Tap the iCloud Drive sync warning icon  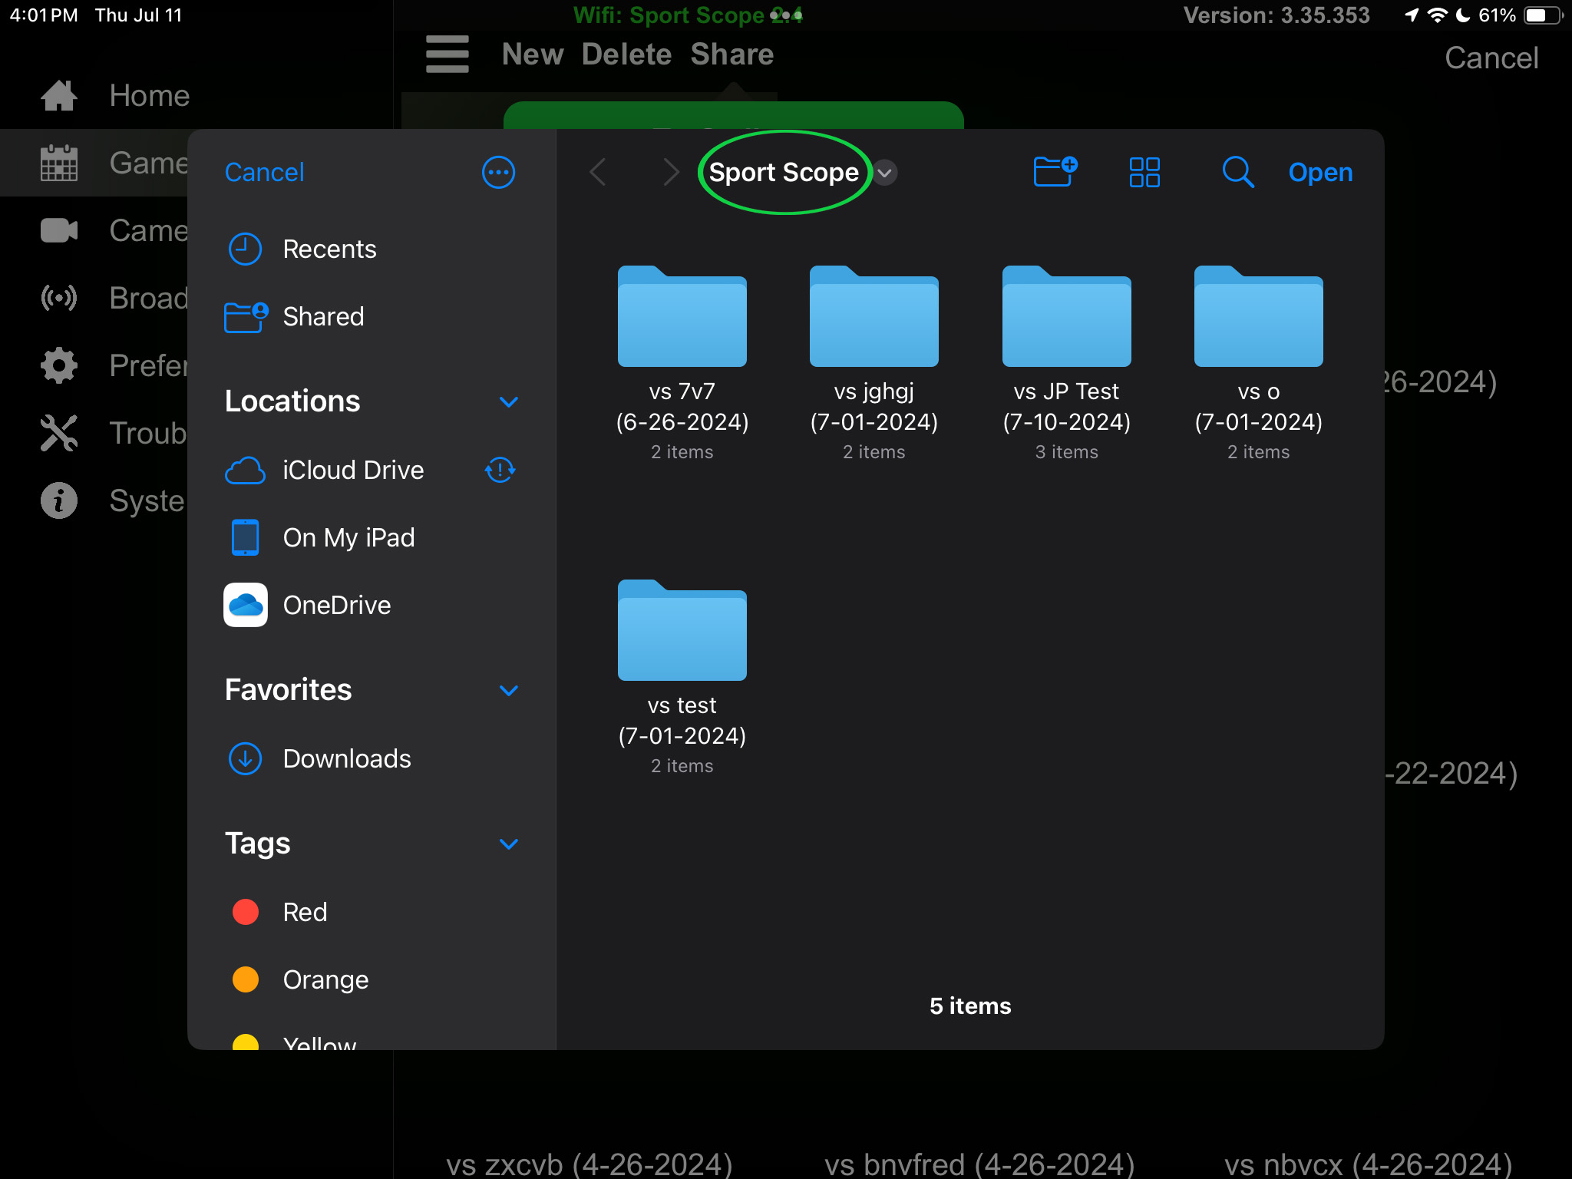coord(500,470)
